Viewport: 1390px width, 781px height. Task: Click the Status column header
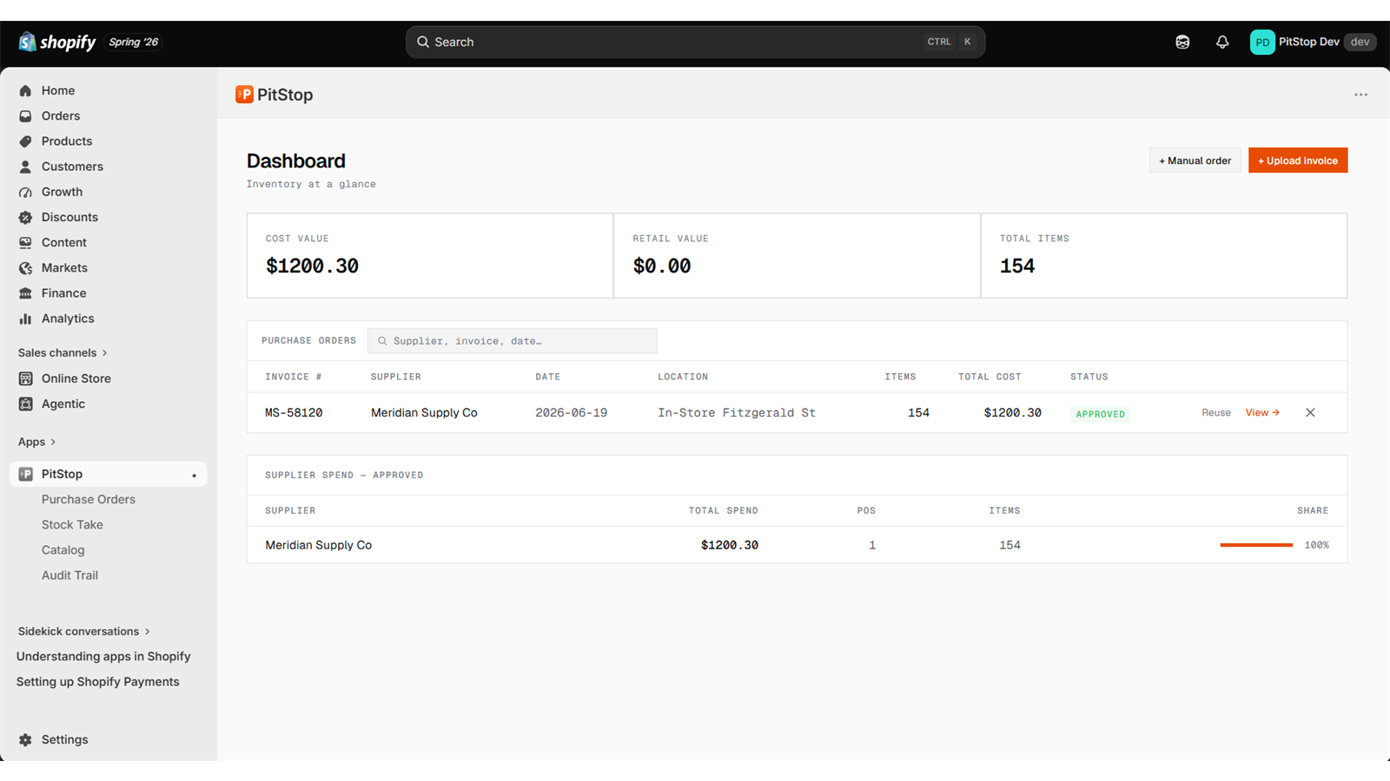(1089, 377)
